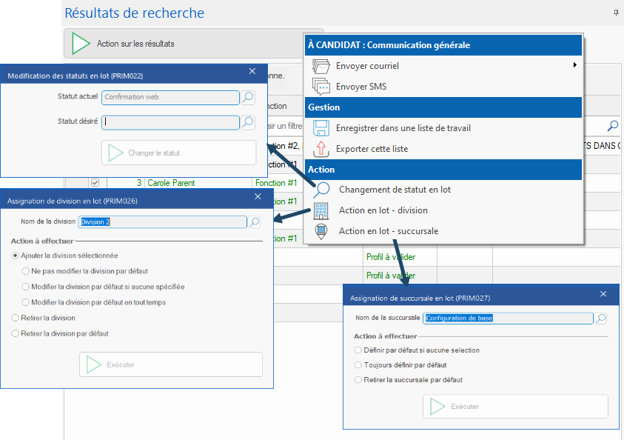Screen dimensions: 624x440
Task: Select Toujours définir par défaut option
Action: point(358,365)
